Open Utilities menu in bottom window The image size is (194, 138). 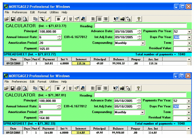tap(54, 82)
